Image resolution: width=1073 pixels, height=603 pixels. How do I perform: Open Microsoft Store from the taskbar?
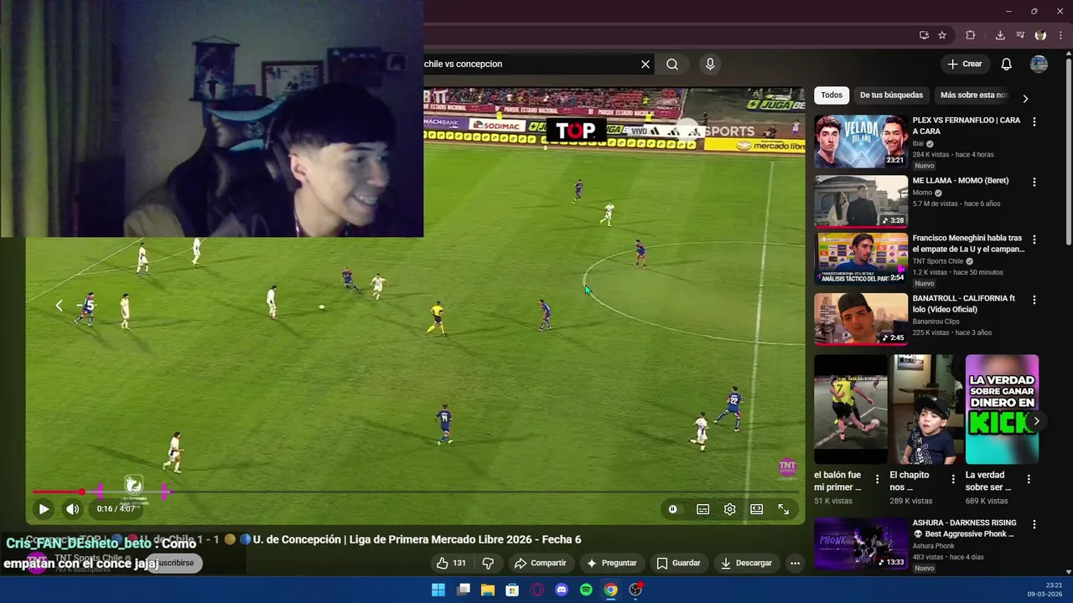pos(512,590)
